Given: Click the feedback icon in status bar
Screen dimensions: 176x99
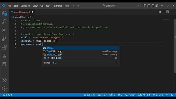Looking at the screenshot, I should (x=167, y=95).
